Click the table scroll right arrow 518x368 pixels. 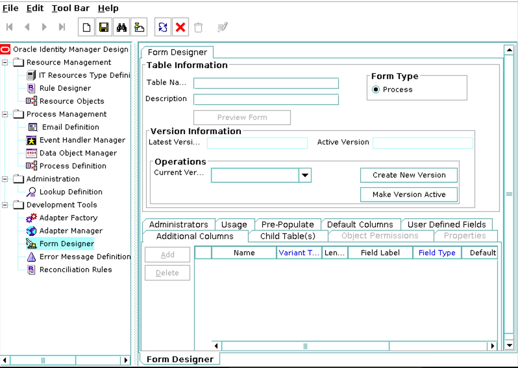(493, 346)
